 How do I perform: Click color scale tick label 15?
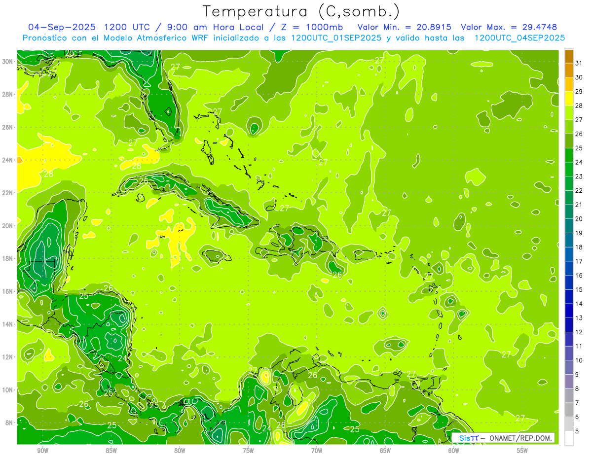tap(579, 290)
